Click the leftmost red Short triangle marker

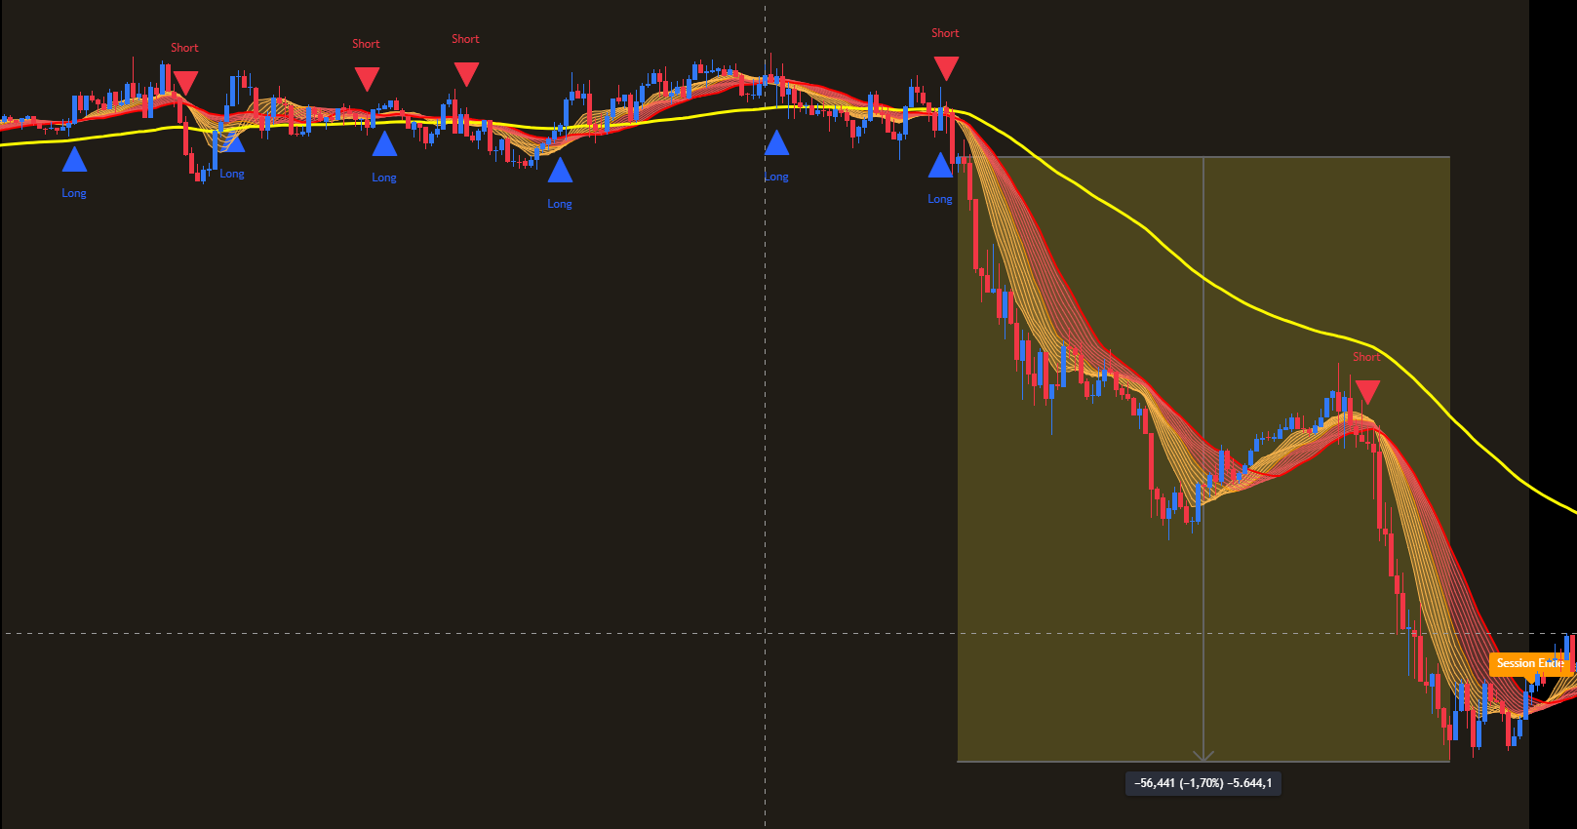coord(184,81)
